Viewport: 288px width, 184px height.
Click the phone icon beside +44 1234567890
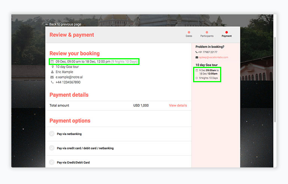(52, 83)
